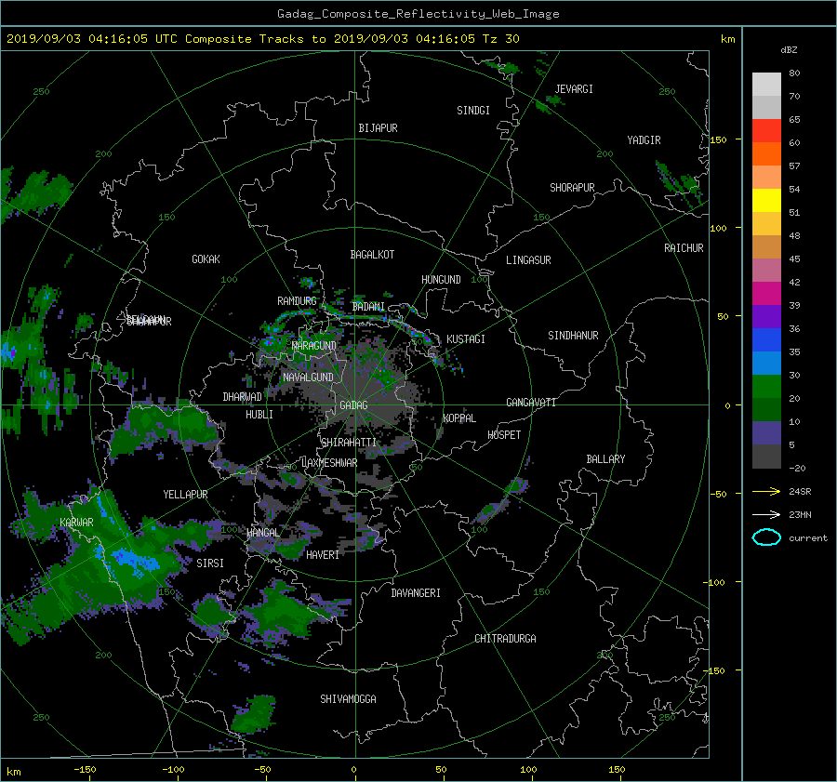The width and height of the screenshot is (837, 782).
Task: Choose the orange 60-57 dBZ legend band
Action: tap(766, 153)
